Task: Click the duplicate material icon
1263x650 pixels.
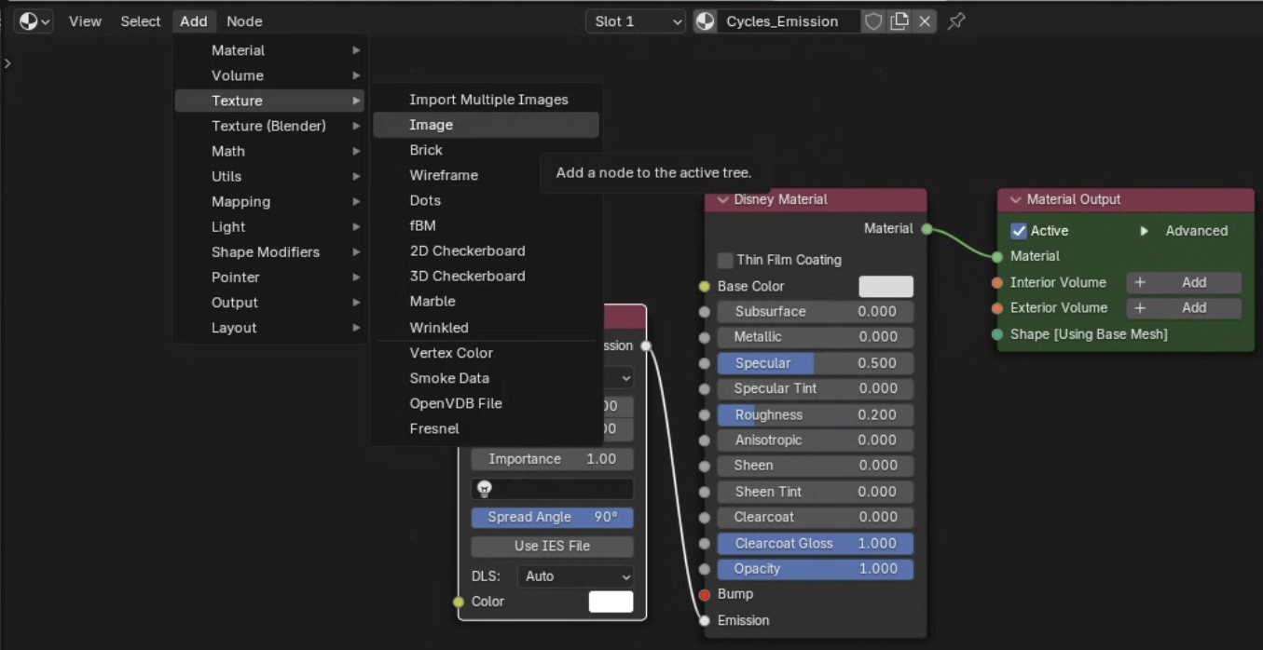Action: (x=899, y=21)
